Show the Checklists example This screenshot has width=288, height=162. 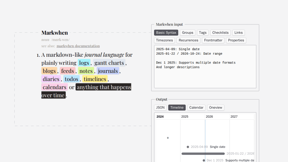[220, 33]
